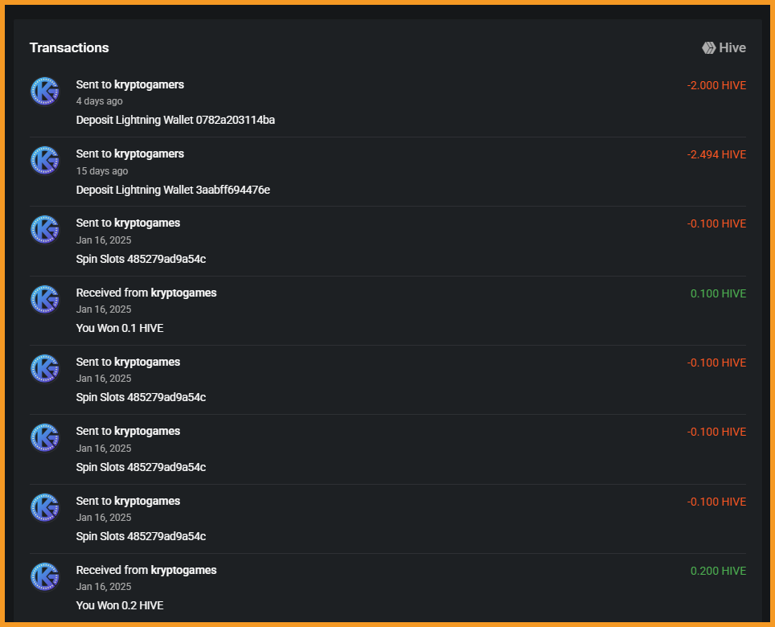
Task: Open kryptogames name in the Spin Slots row below the 3aabff694476e deposit
Action: point(147,223)
